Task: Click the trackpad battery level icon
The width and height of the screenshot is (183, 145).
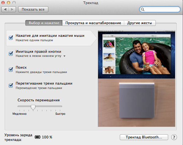Action: 38,137
